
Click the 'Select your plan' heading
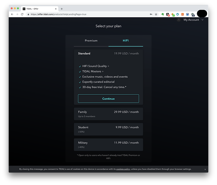click(x=108, y=26)
